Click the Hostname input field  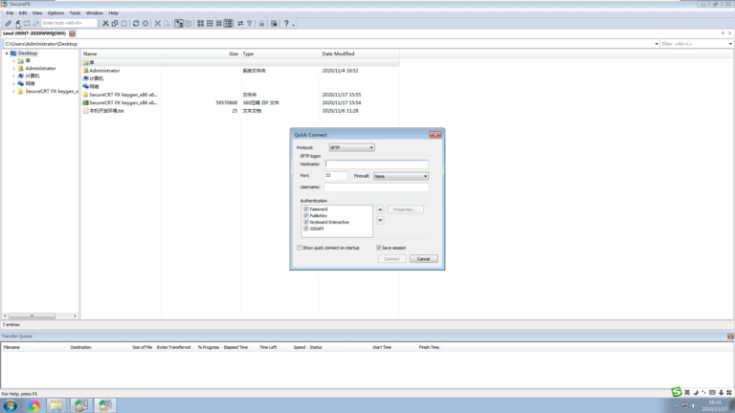point(376,164)
